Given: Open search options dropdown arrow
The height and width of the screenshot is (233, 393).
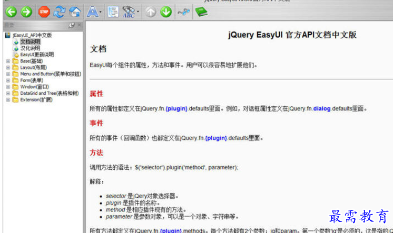Looking at the screenshot, I should (x=138, y=12).
